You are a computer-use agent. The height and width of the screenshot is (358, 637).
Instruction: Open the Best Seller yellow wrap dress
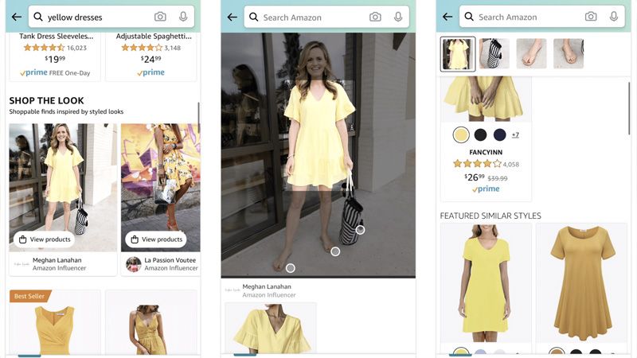pos(55,323)
